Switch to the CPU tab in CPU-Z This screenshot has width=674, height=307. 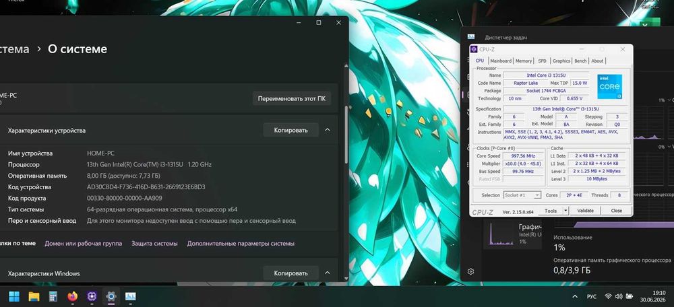click(x=480, y=61)
